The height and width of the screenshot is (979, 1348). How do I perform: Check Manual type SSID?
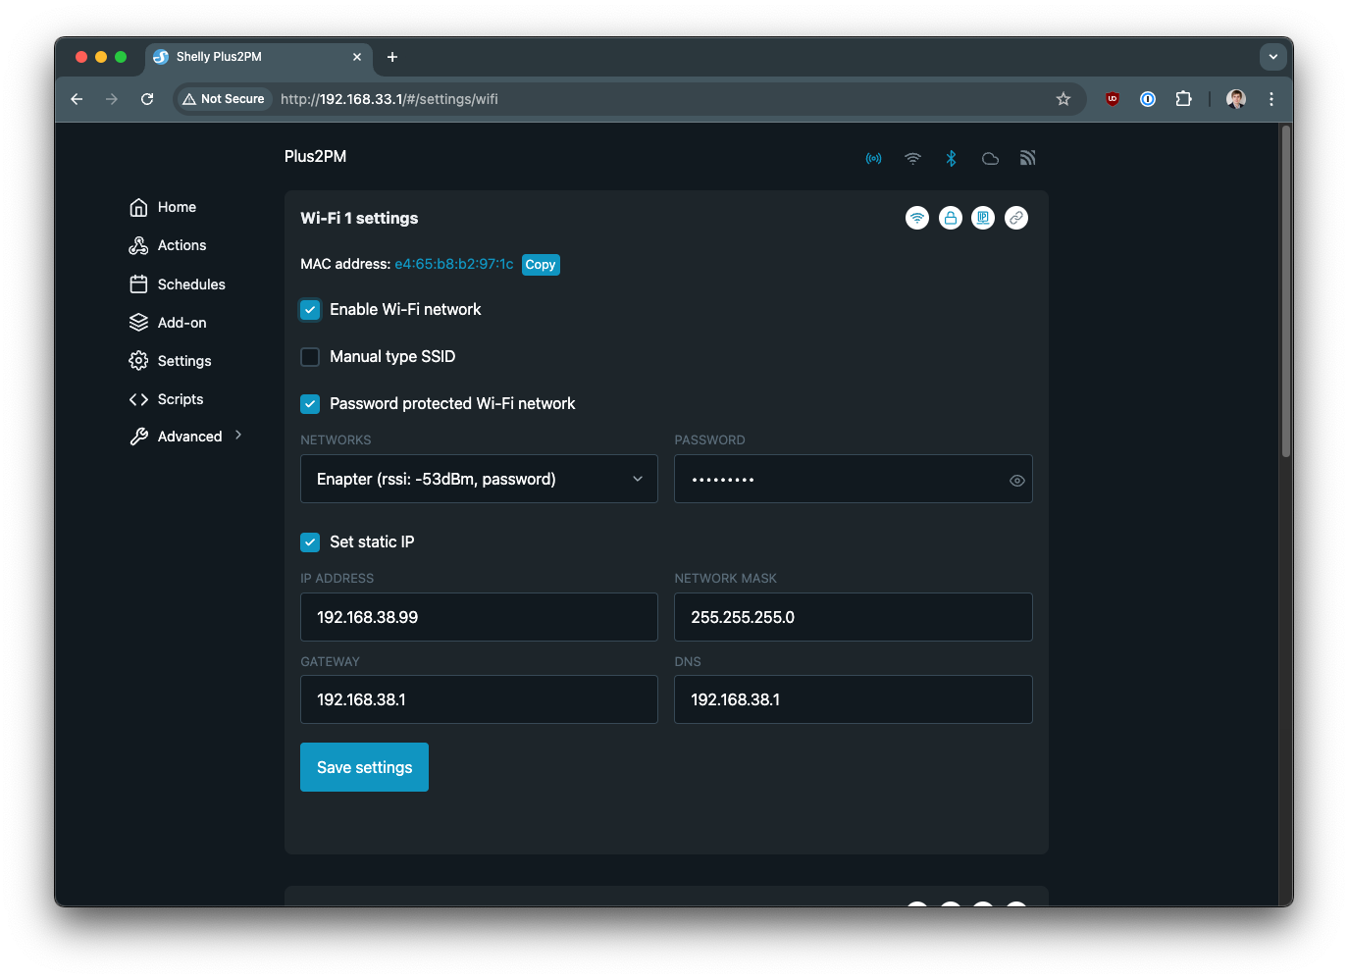coord(310,357)
